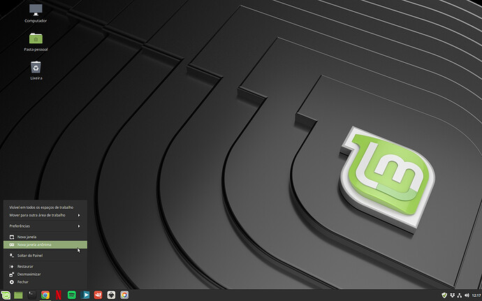This screenshot has height=301, width=482.
Task: Open the update manager shield tray icon
Action: (x=444, y=295)
